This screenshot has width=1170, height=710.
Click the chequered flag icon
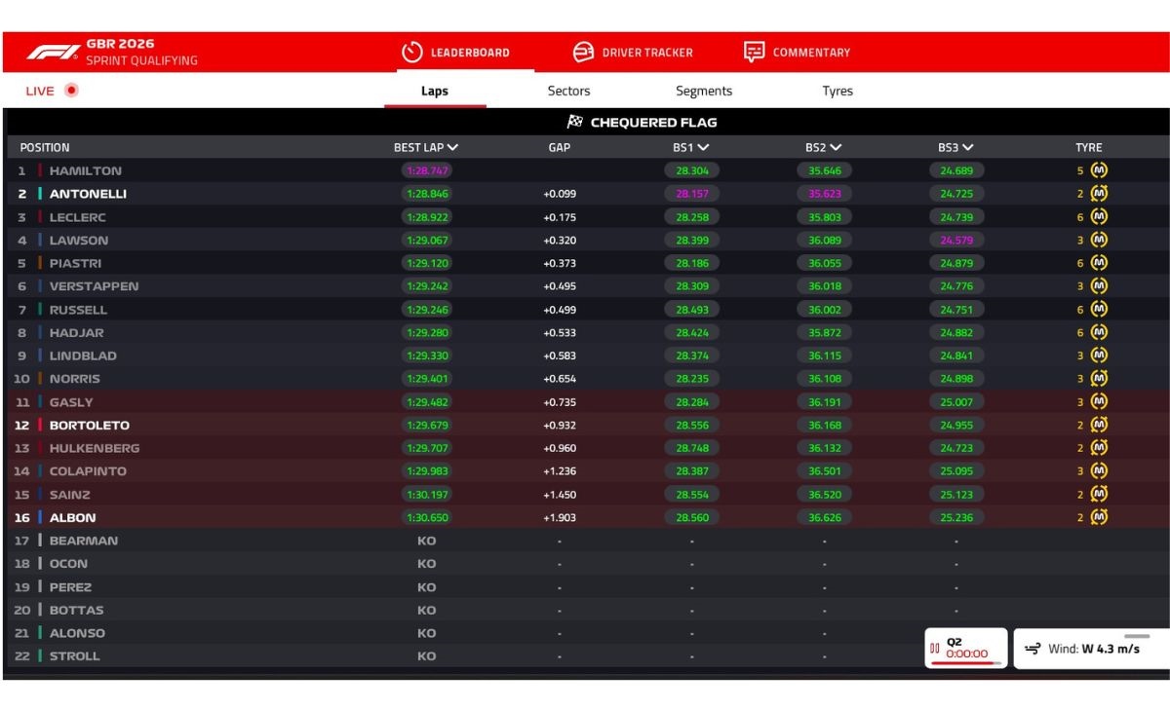pos(575,123)
